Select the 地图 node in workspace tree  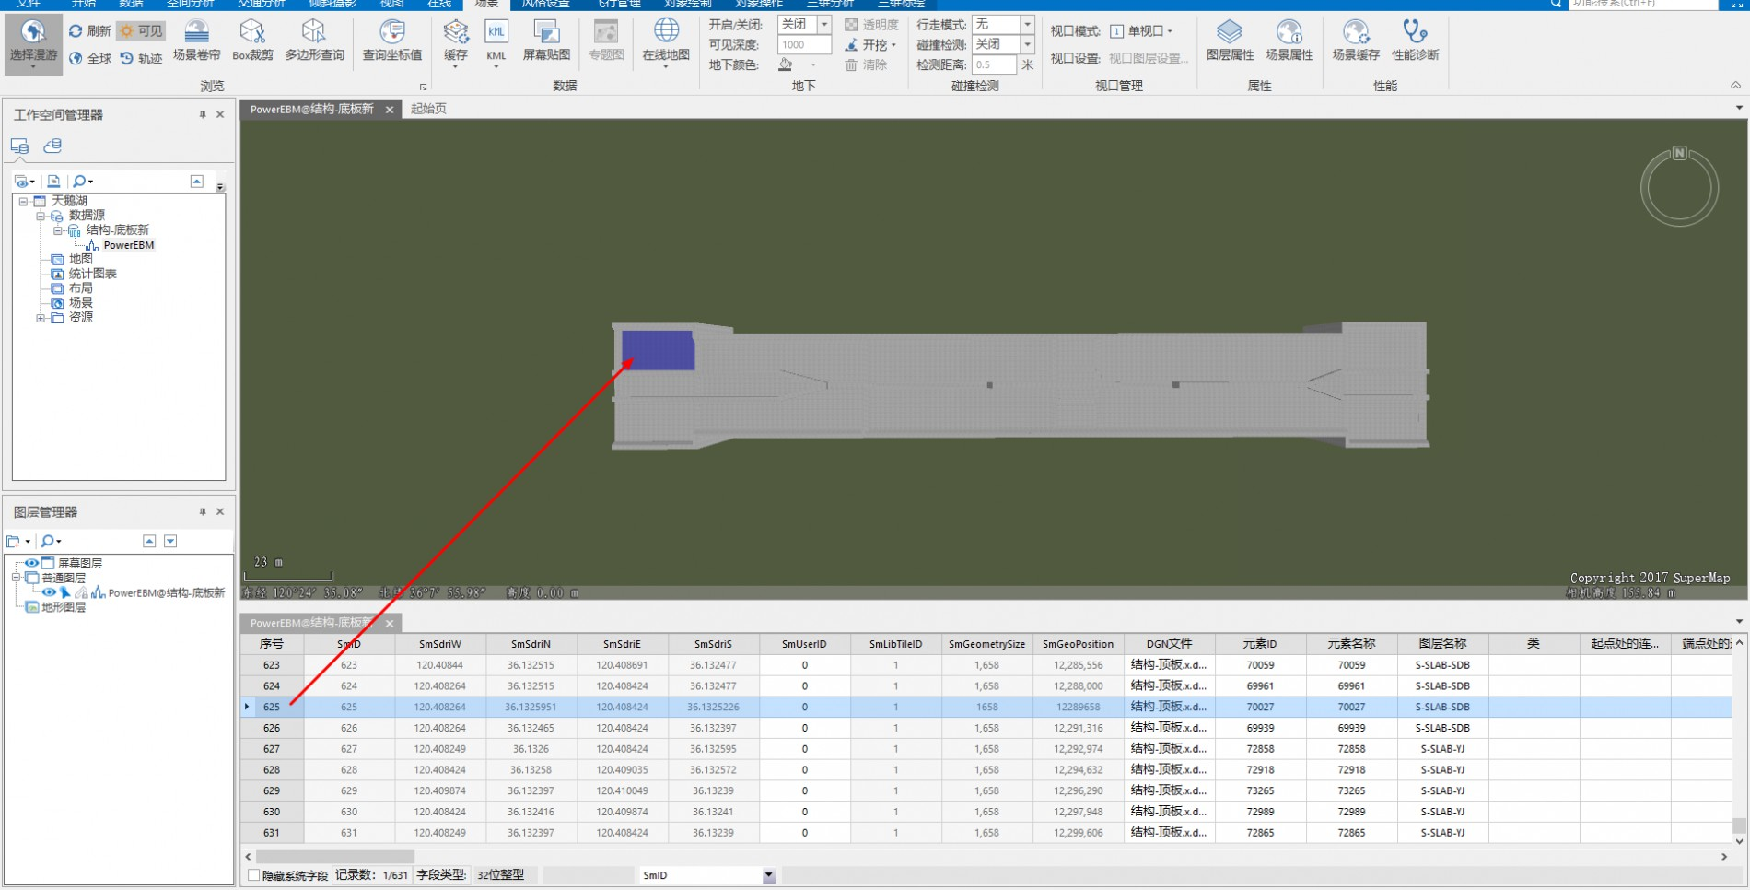80,259
